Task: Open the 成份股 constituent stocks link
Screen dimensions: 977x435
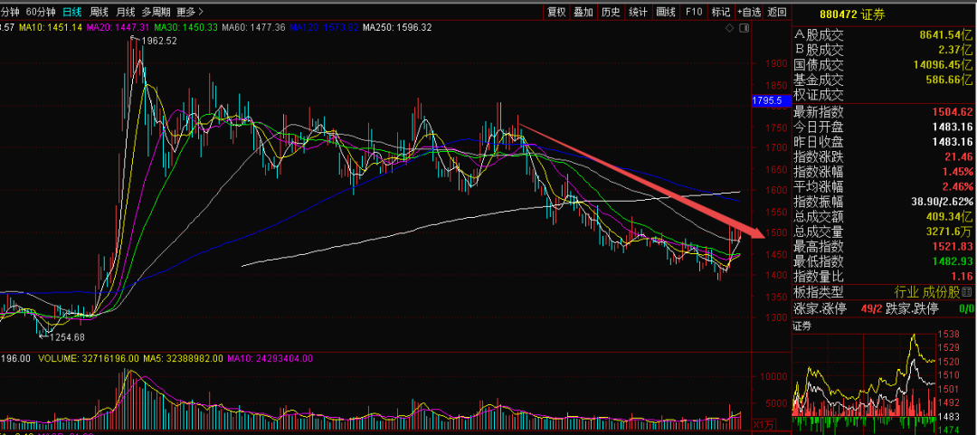Action: click(942, 292)
